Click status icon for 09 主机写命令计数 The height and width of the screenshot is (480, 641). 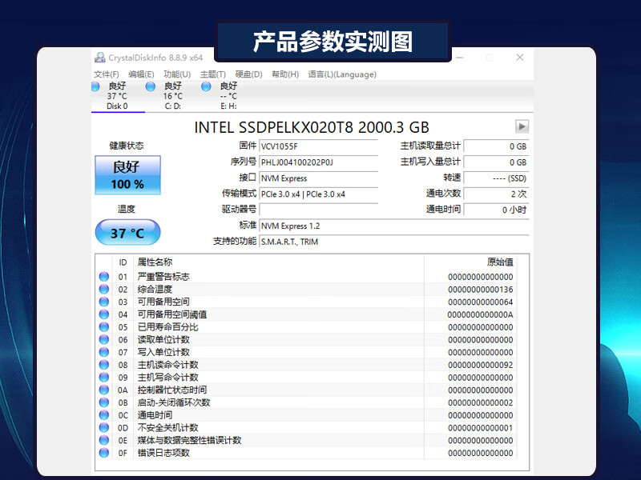[x=104, y=377]
